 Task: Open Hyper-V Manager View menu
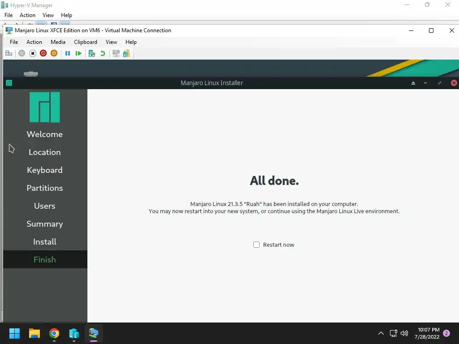[x=48, y=15]
